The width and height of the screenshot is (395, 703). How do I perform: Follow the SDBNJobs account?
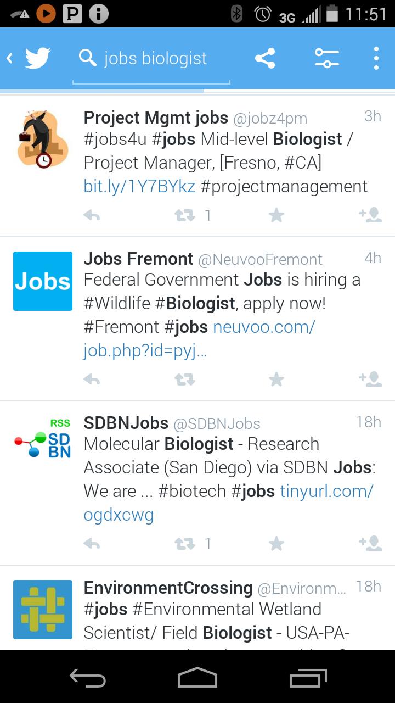tap(370, 544)
